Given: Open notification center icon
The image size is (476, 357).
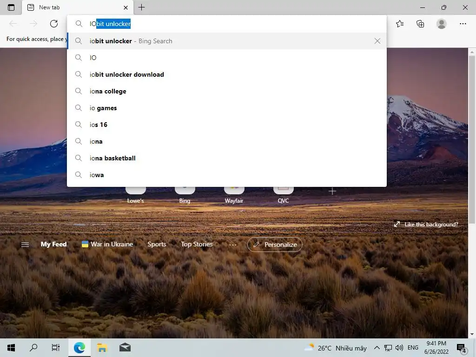Looking at the screenshot, I should pos(462,348).
